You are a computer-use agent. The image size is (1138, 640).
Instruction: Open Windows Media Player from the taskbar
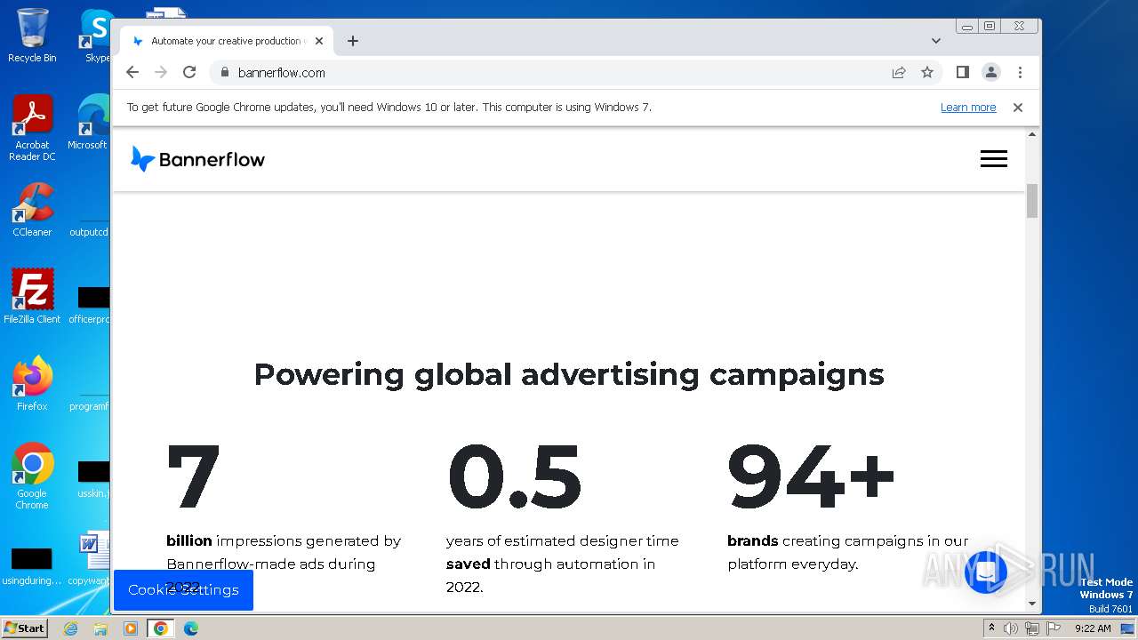tap(131, 628)
